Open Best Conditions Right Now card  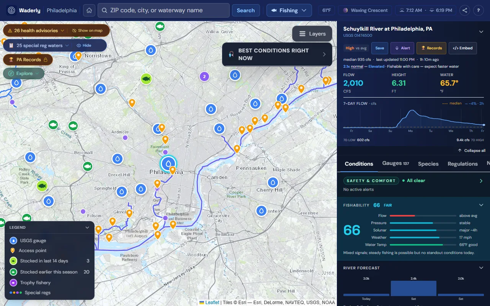(277, 54)
